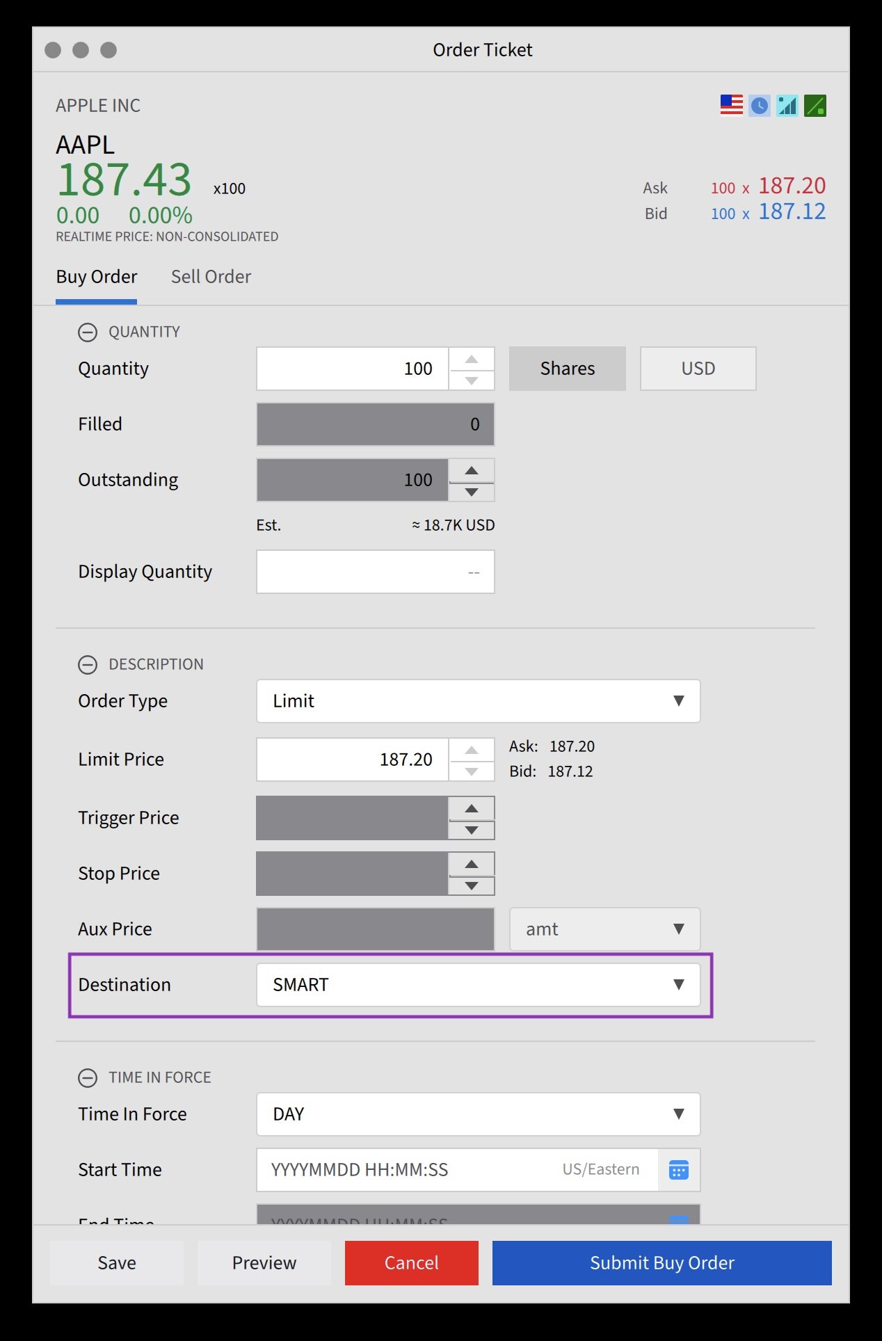Click the blue clock icon
Viewport: 882px width, 1341px height.
coord(760,105)
